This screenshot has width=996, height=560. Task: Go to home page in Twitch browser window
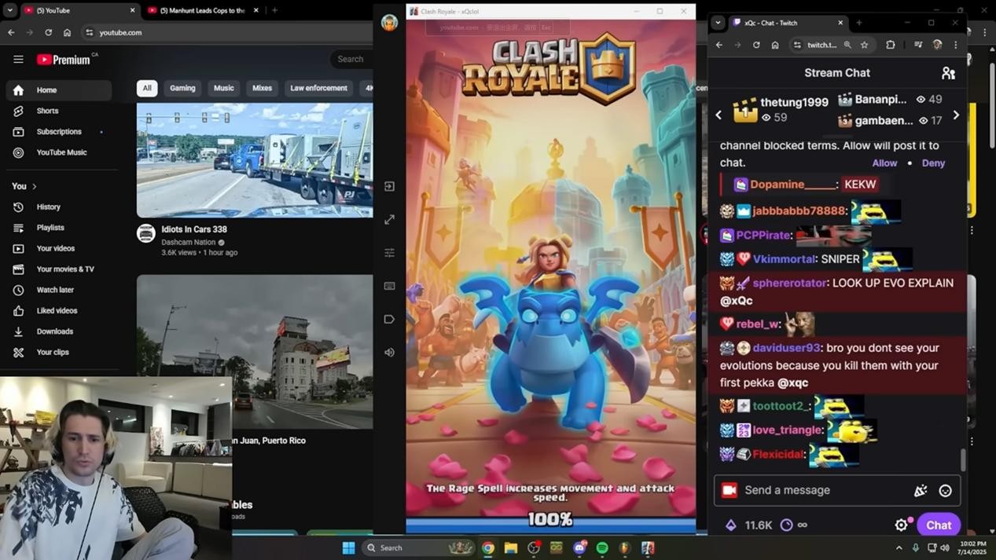click(x=775, y=46)
